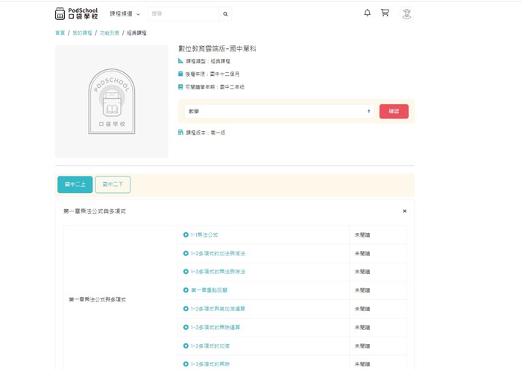This screenshot has width=522, height=370.
Task: Click the PodSchool logo icon
Action: tap(60, 13)
